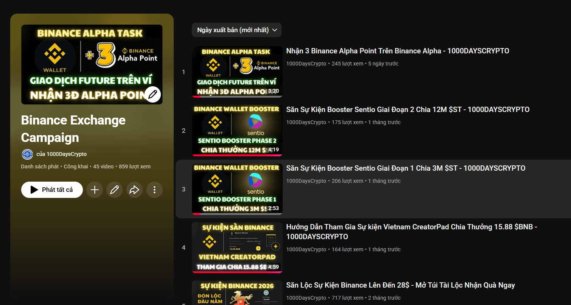Click the plus icon to add videos
Viewport: 571px width, 305px height.
[95, 190]
